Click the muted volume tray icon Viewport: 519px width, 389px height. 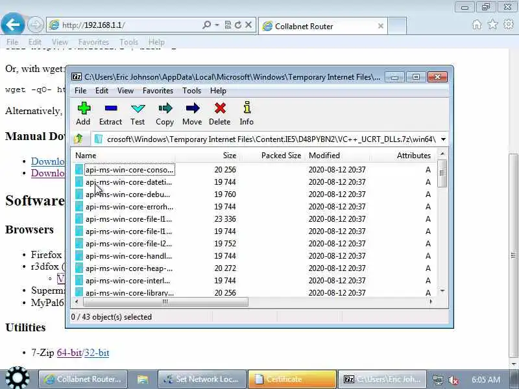[x=453, y=380]
